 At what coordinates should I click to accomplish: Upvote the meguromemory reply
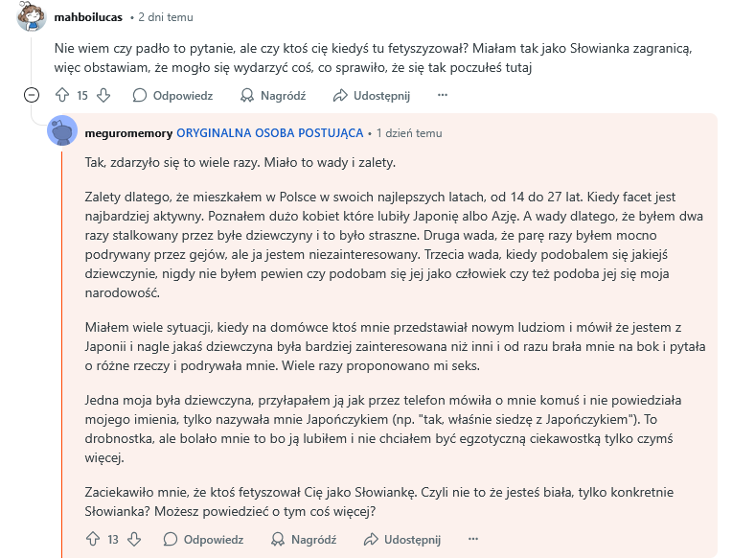pyautogui.click(x=93, y=540)
